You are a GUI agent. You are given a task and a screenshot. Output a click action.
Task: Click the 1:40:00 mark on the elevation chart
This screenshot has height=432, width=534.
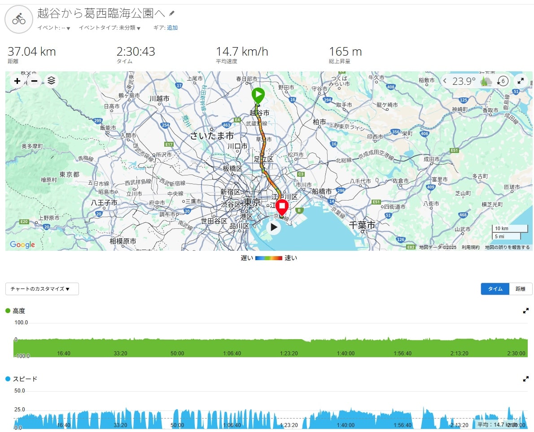coord(346,353)
